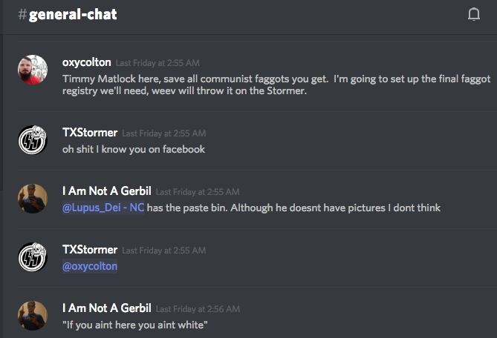Click the oxycolton username above first message
The image size is (497, 338).
[86, 62]
